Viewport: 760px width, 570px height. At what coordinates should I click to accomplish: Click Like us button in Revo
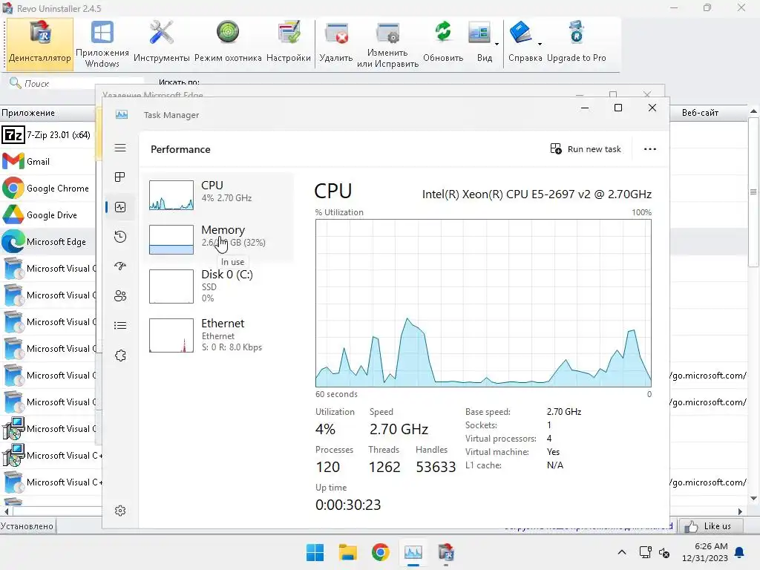tap(710, 526)
